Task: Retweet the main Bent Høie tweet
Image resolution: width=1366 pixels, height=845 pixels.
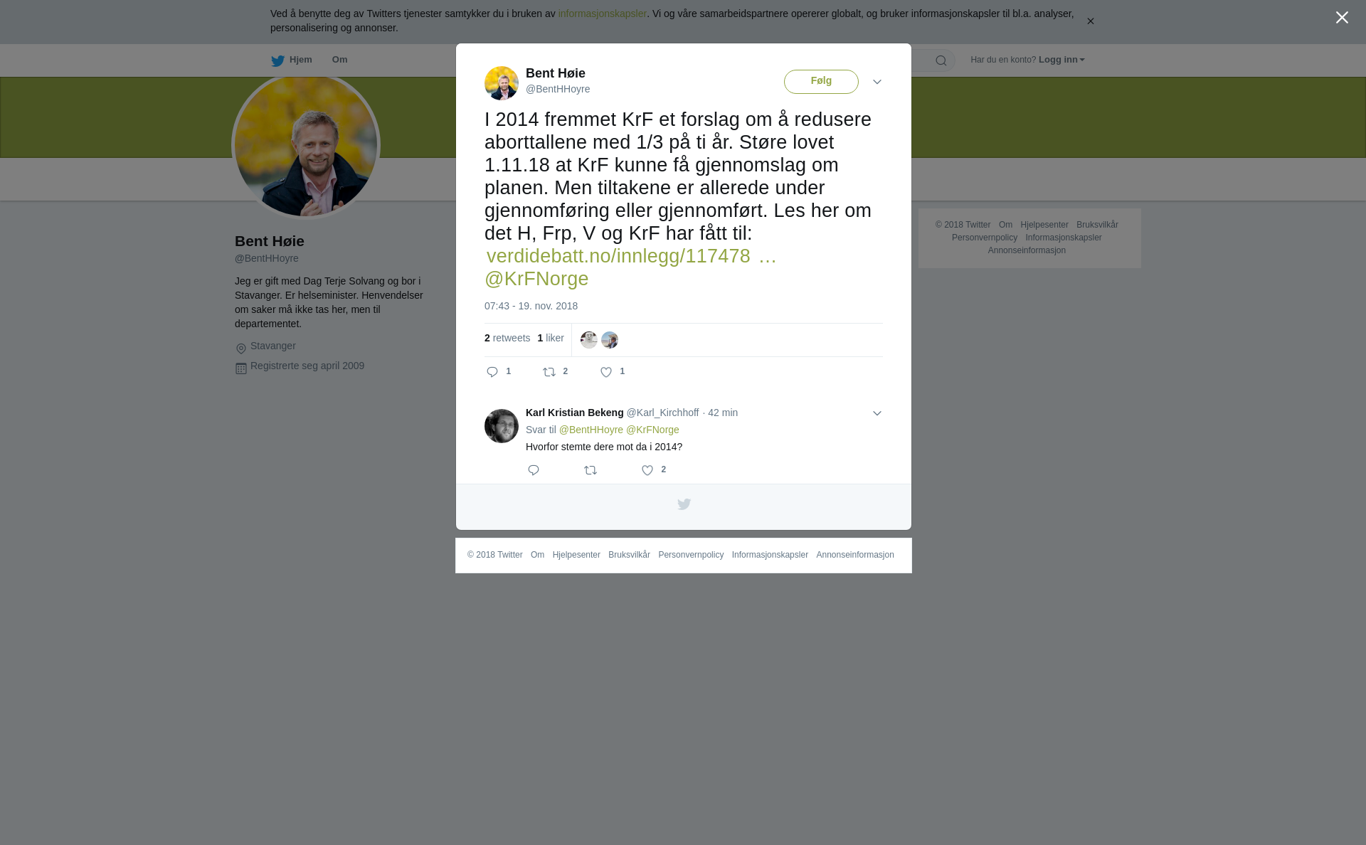Action: click(x=549, y=372)
